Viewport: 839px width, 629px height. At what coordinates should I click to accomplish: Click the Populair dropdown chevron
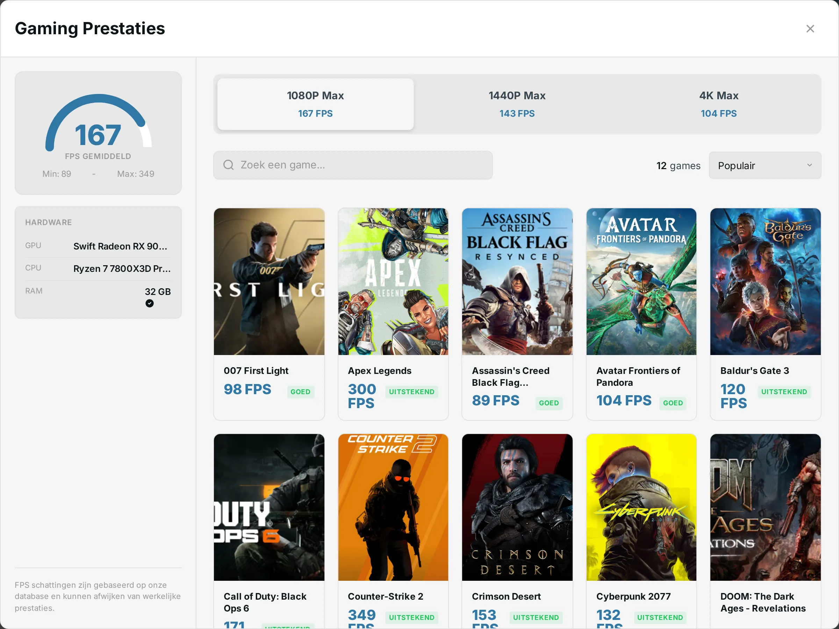tap(809, 165)
